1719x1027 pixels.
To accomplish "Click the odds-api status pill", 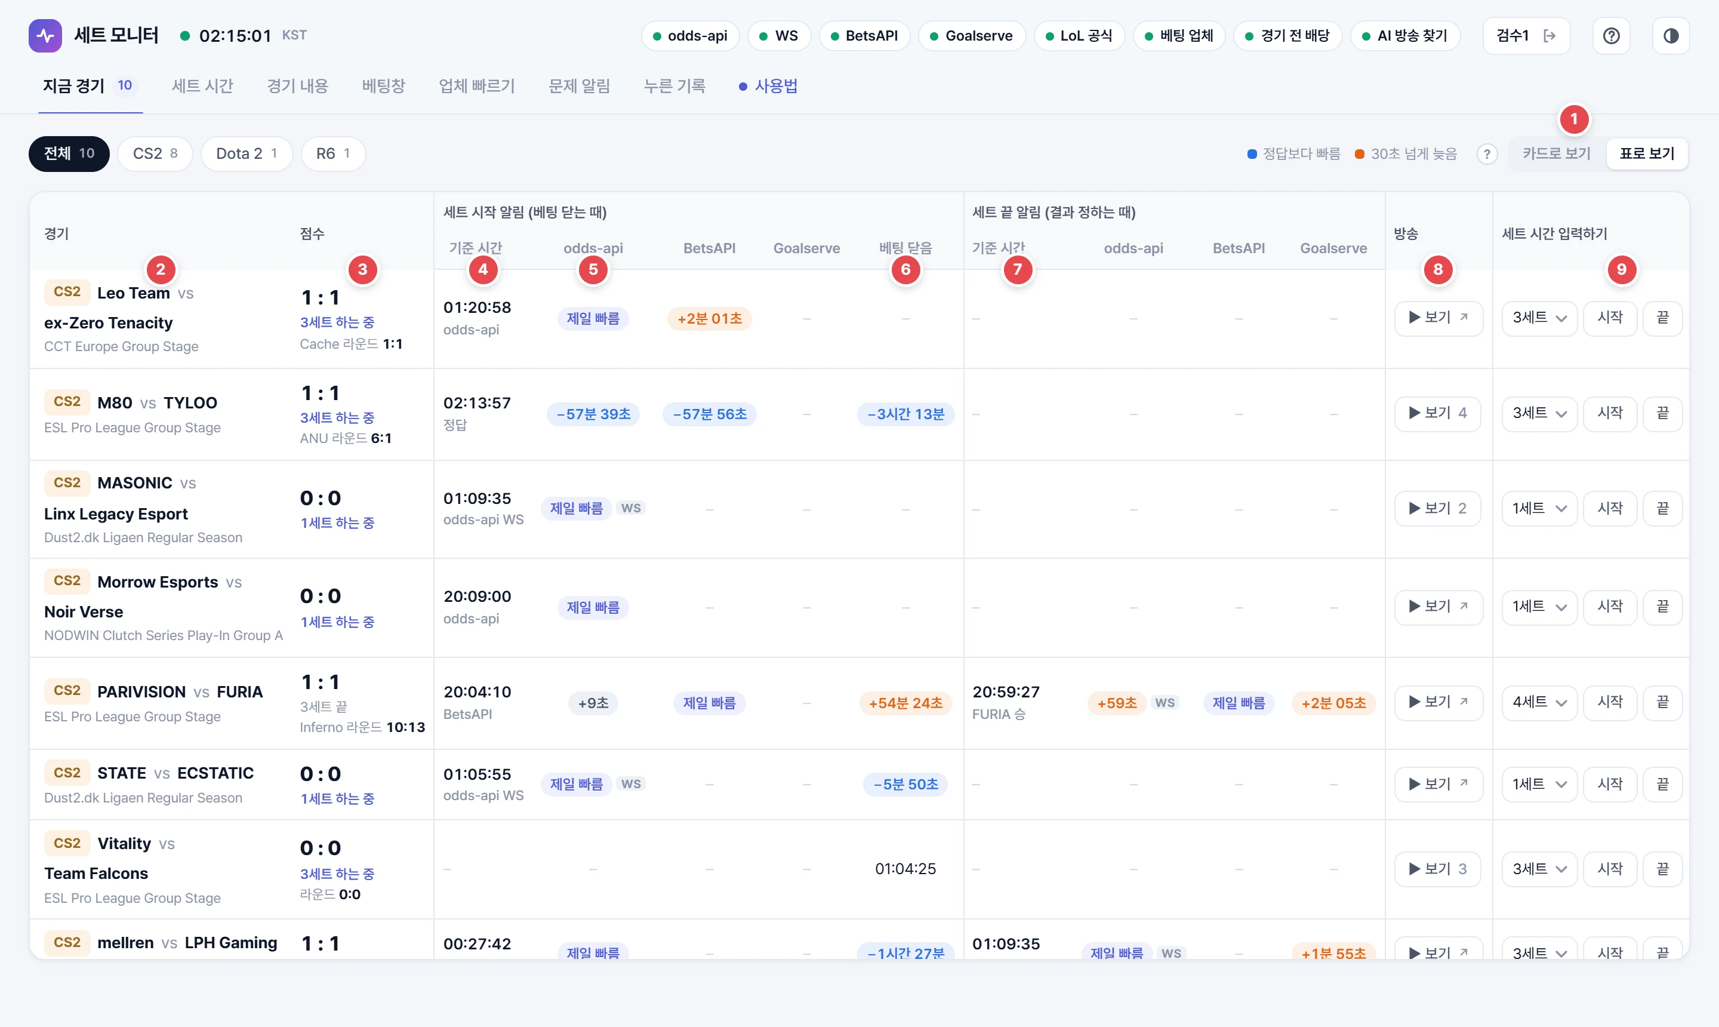I will [689, 35].
